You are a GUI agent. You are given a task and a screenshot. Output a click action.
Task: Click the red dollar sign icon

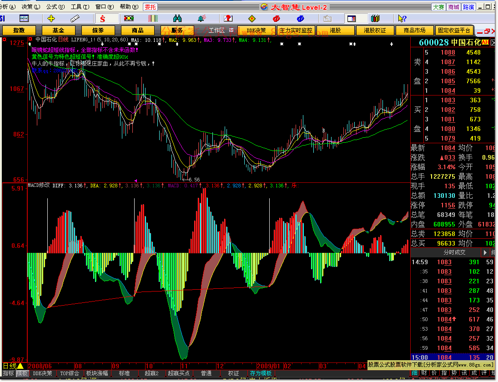102,18
